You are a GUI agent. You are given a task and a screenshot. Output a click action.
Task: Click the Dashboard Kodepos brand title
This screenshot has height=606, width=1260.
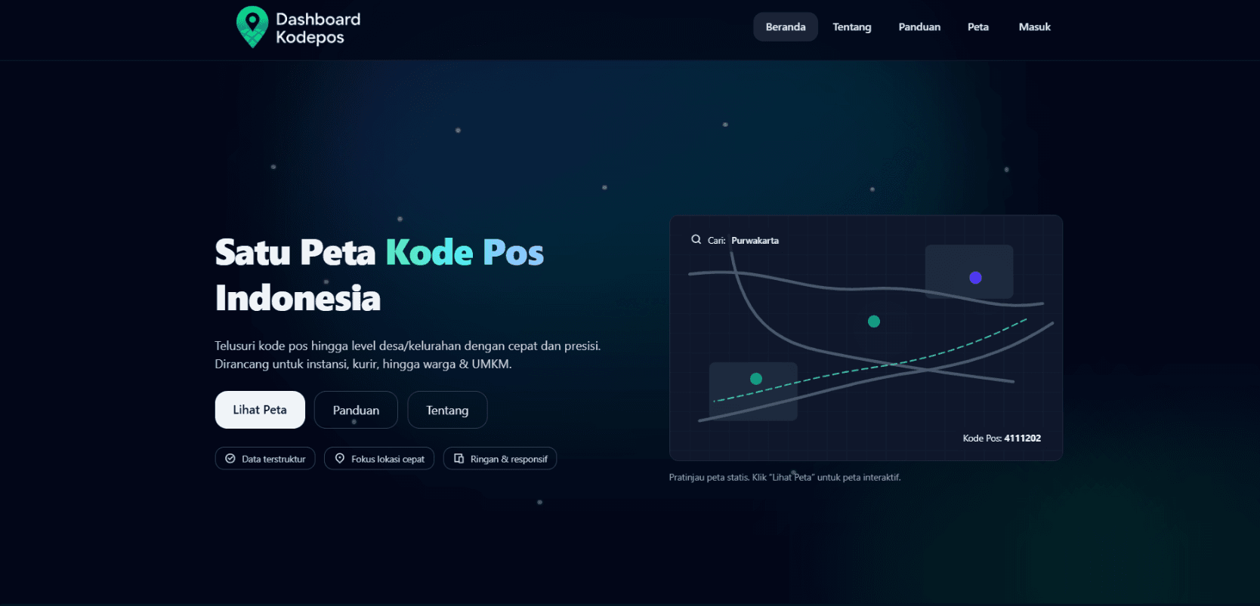[318, 28]
